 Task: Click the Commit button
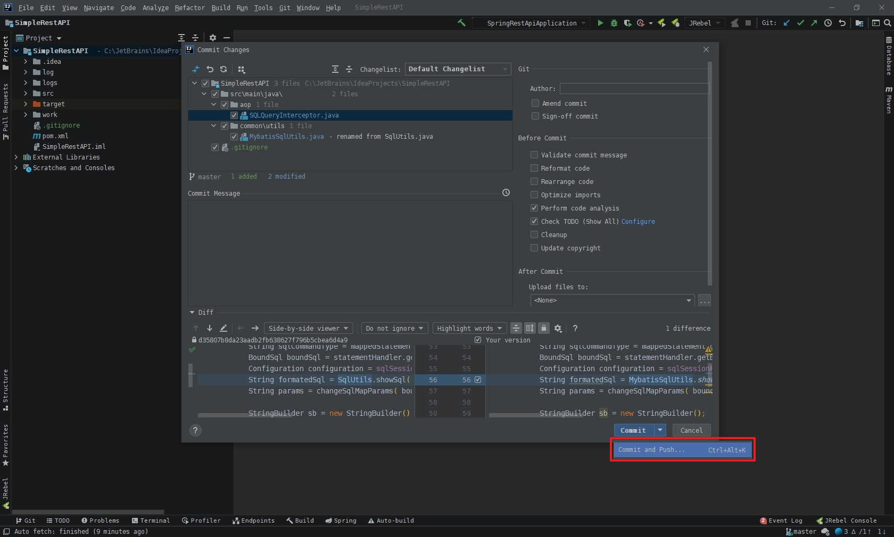[x=633, y=430]
